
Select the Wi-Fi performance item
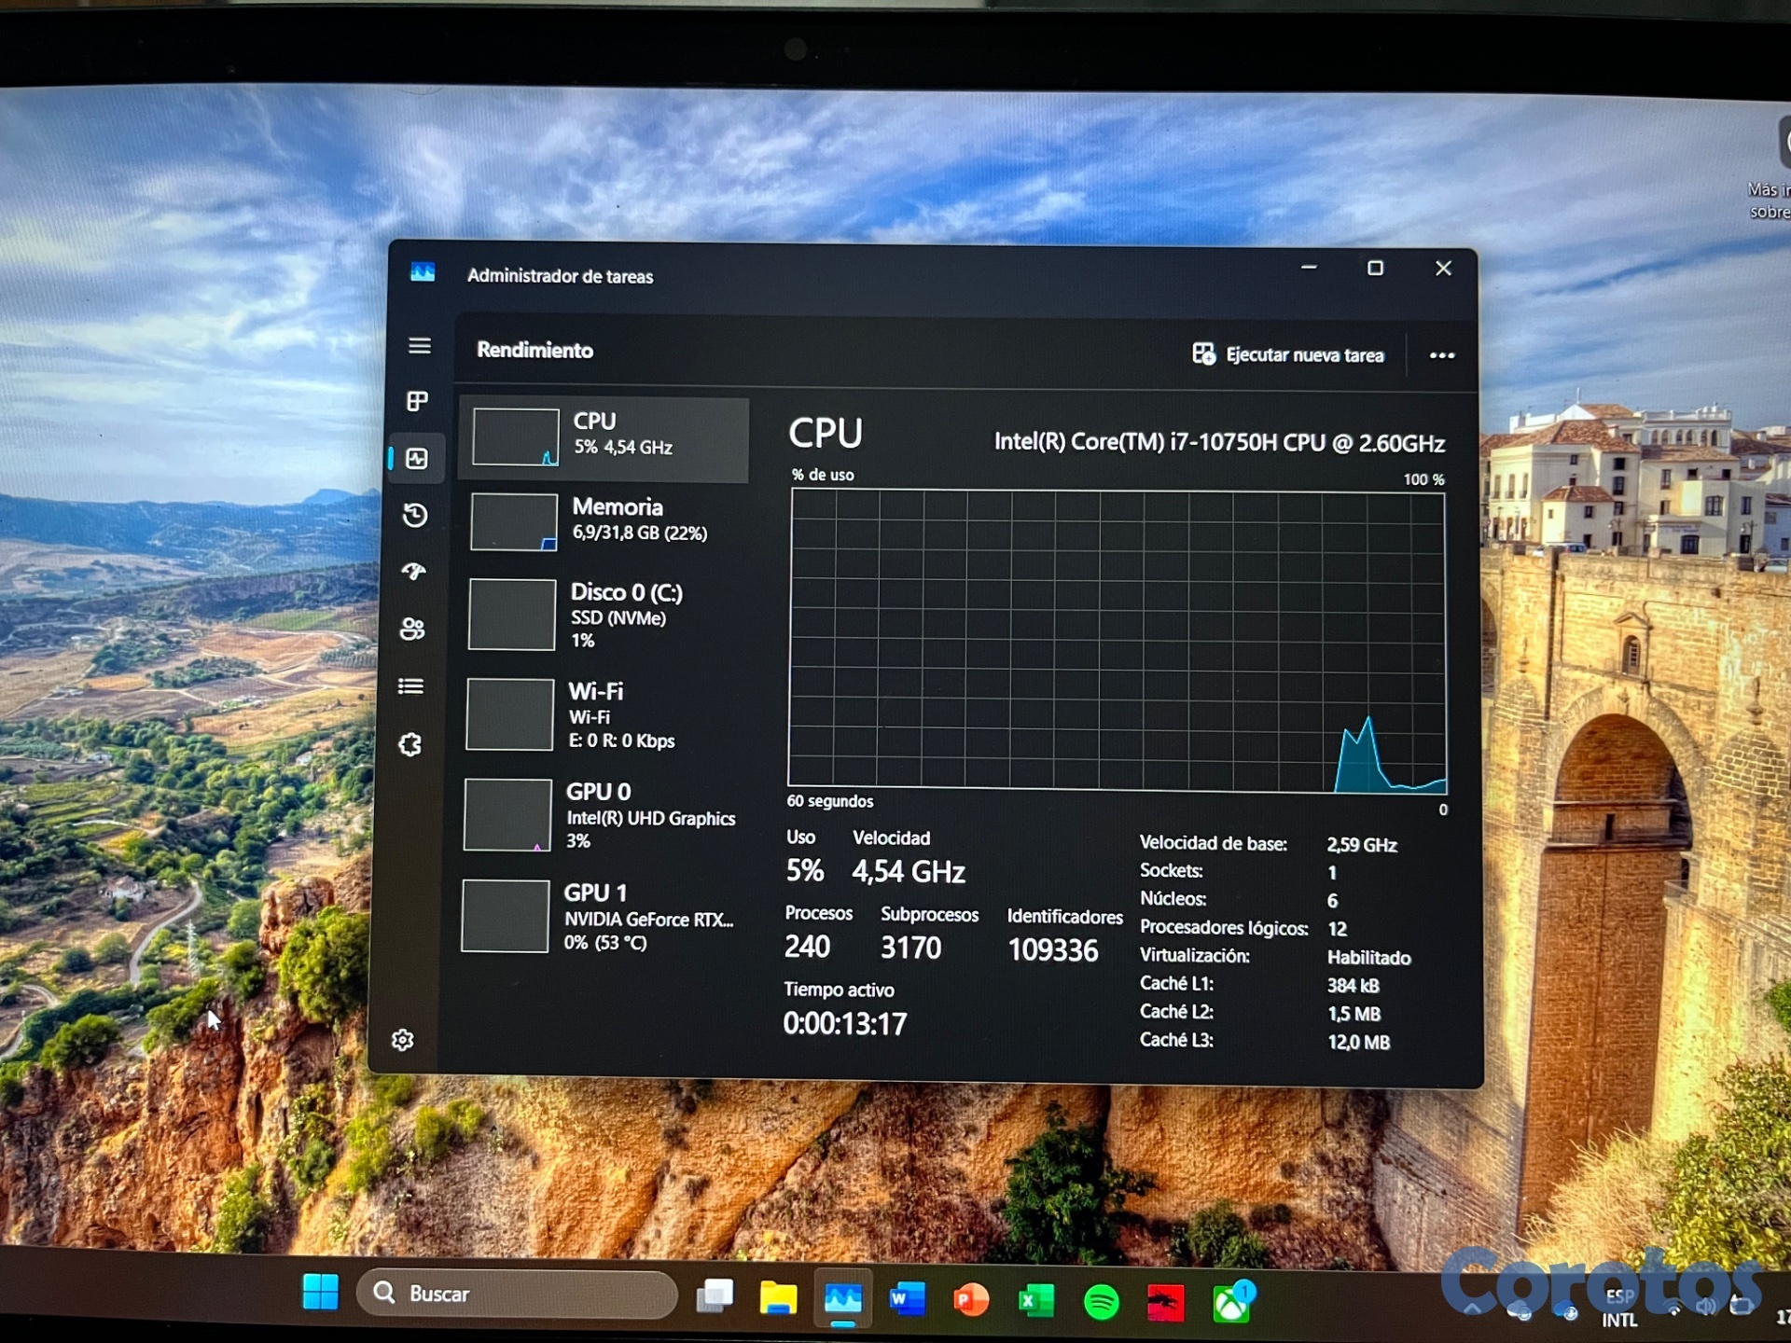tap(601, 715)
